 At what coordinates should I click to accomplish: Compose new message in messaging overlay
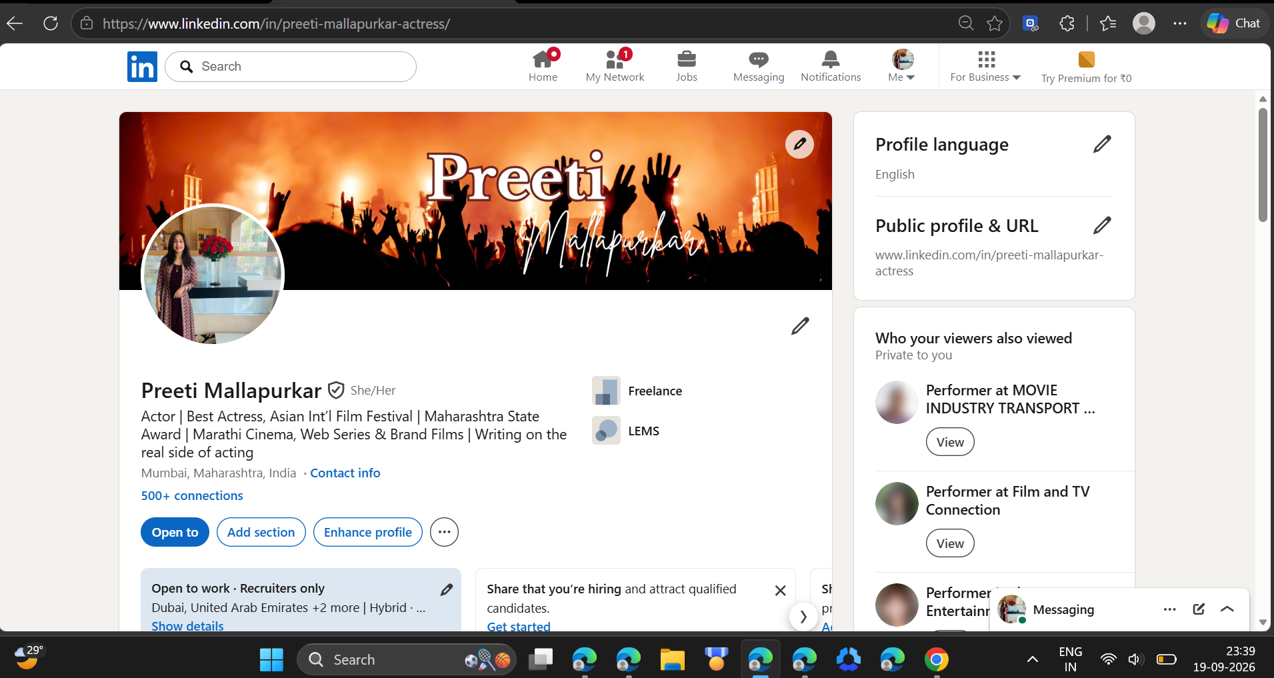click(1199, 609)
